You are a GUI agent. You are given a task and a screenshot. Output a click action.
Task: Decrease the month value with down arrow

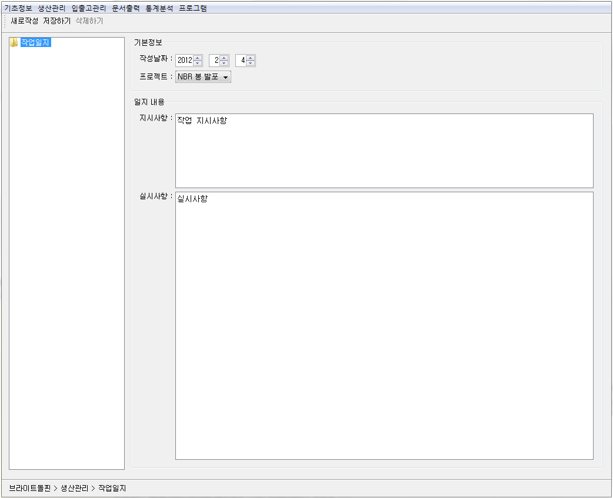tap(224, 63)
